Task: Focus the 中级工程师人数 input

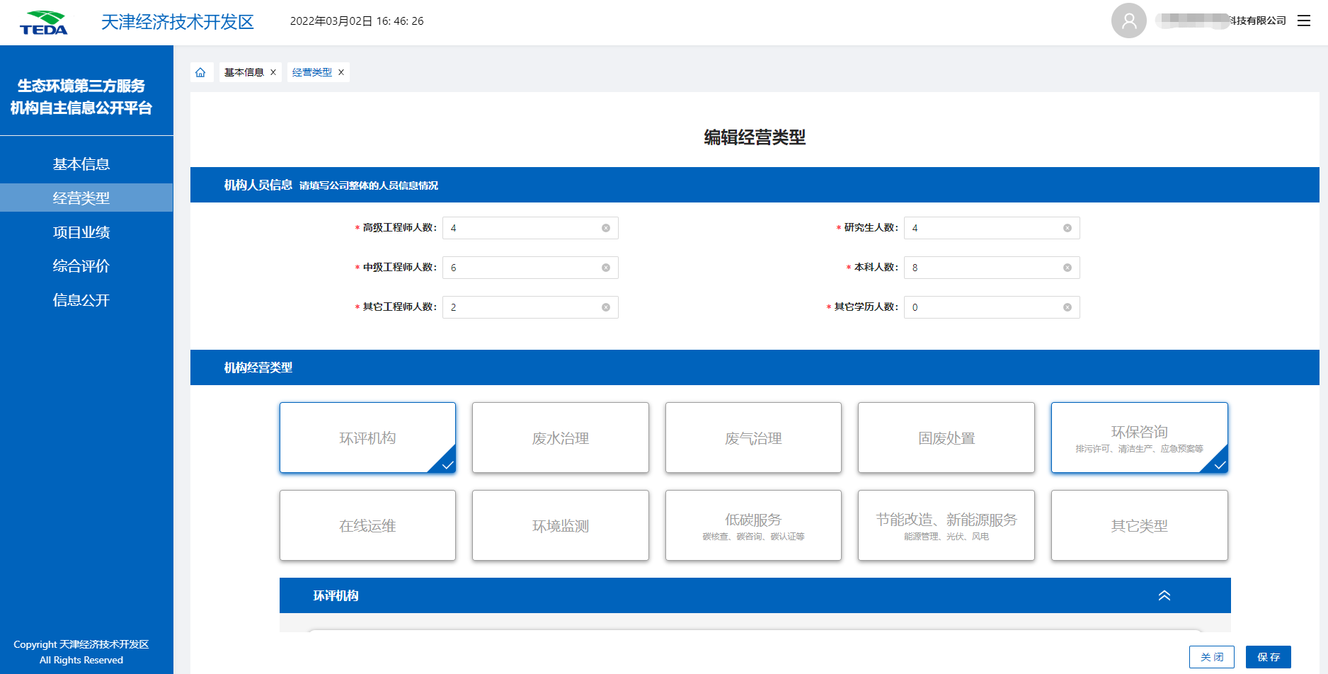Action: click(x=530, y=268)
